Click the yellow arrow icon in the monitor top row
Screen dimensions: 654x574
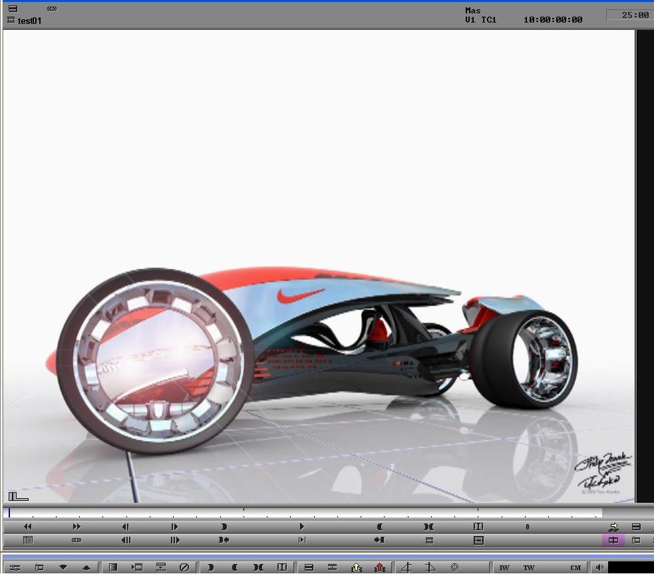click(x=613, y=527)
